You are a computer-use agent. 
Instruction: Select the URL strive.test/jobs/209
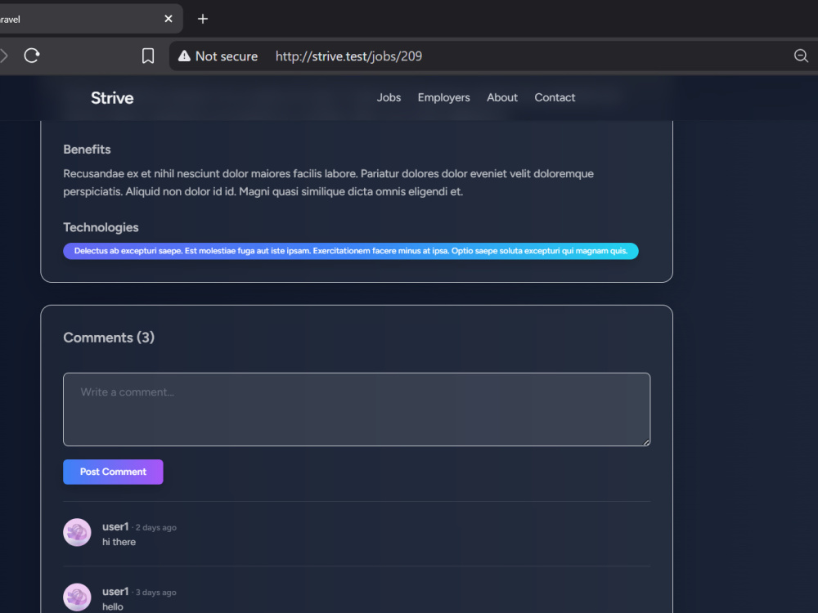(348, 56)
